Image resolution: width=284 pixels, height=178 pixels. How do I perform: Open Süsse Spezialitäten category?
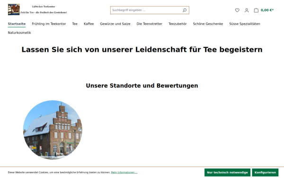[245, 24]
